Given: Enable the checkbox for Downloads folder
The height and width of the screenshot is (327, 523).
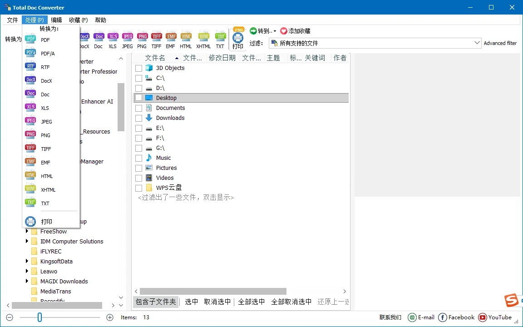Looking at the screenshot, I should (139, 118).
